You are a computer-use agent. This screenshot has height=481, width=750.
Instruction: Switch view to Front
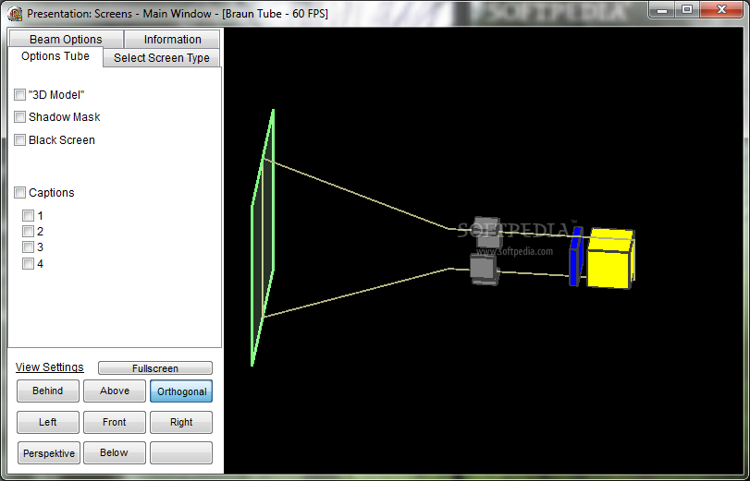click(115, 422)
